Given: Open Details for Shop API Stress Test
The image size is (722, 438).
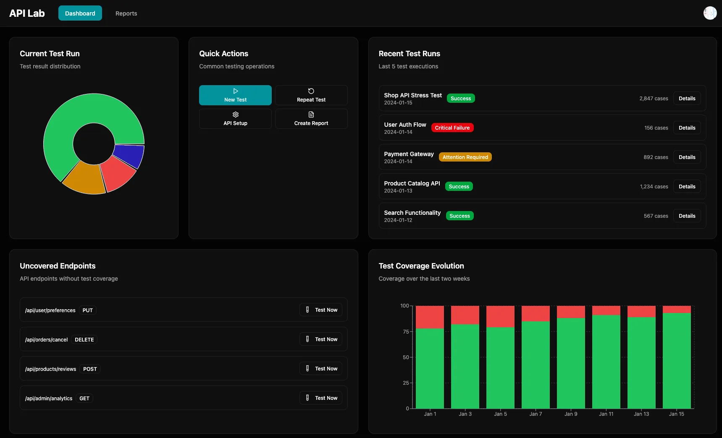Looking at the screenshot, I should point(687,98).
